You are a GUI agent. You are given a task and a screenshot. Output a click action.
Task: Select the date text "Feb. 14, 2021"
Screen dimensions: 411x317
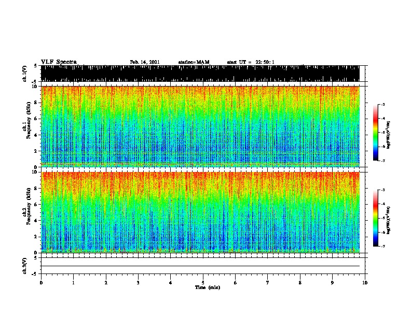pos(145,62)
